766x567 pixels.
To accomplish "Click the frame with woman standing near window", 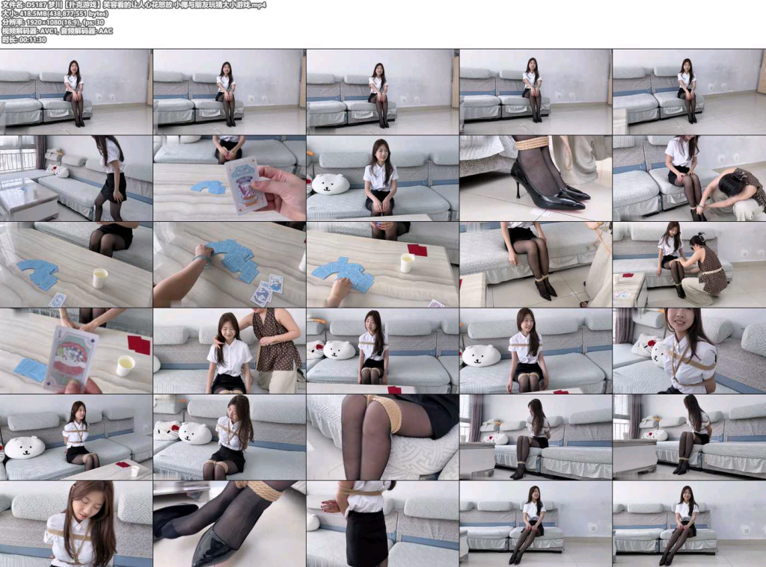I will pos(76,178).
